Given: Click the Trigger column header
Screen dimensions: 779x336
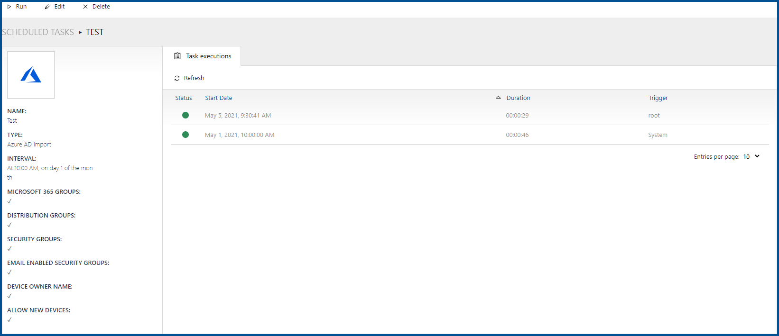Looking at the screenshot, I should (658, 98).
